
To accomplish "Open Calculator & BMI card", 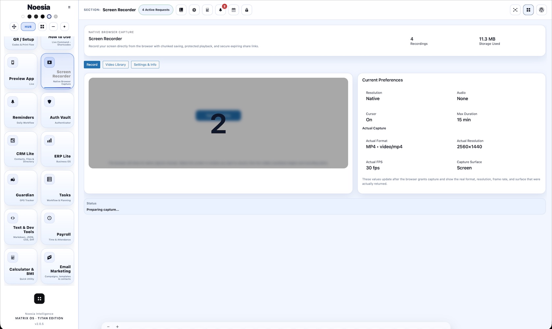I will (x=21, y=266).
